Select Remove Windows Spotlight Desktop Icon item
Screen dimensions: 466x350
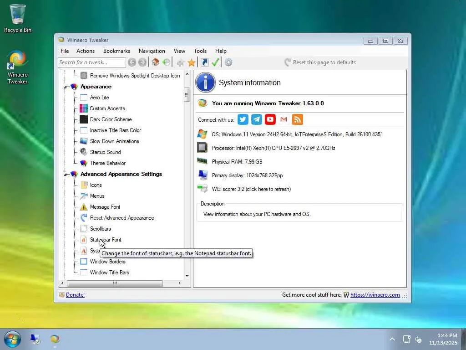(135, 76)
